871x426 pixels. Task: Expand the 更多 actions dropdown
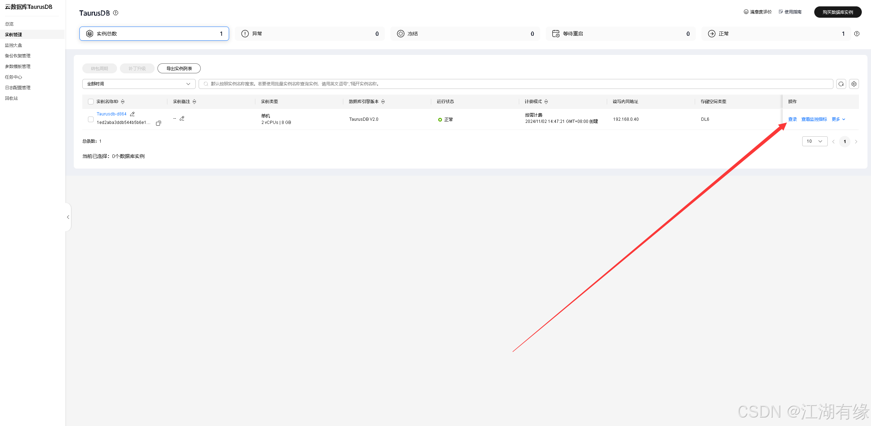click(x=838, y=119)
